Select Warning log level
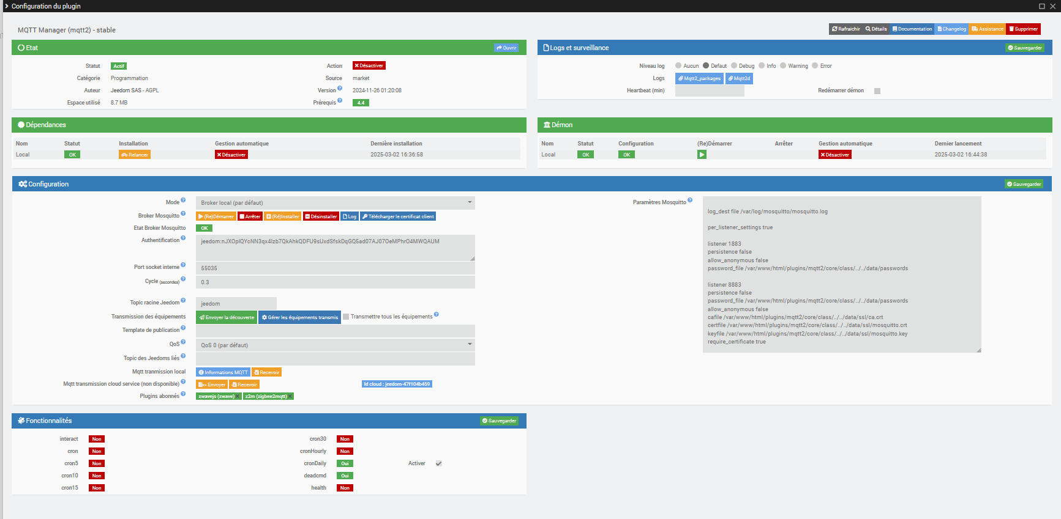The width and height of the screenshot is (1061, 519). [783, 65]
